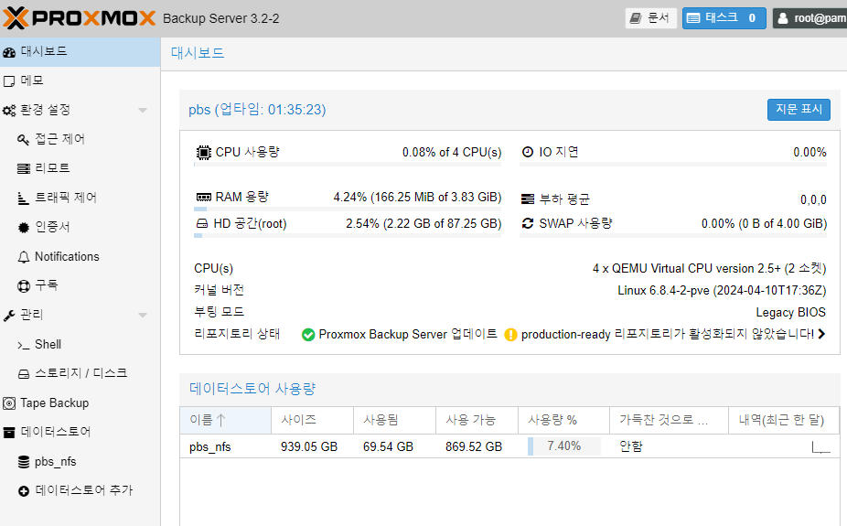Click the server icon beside 리모트
This screenshot has height=526, width=847.
coord(23,169)
